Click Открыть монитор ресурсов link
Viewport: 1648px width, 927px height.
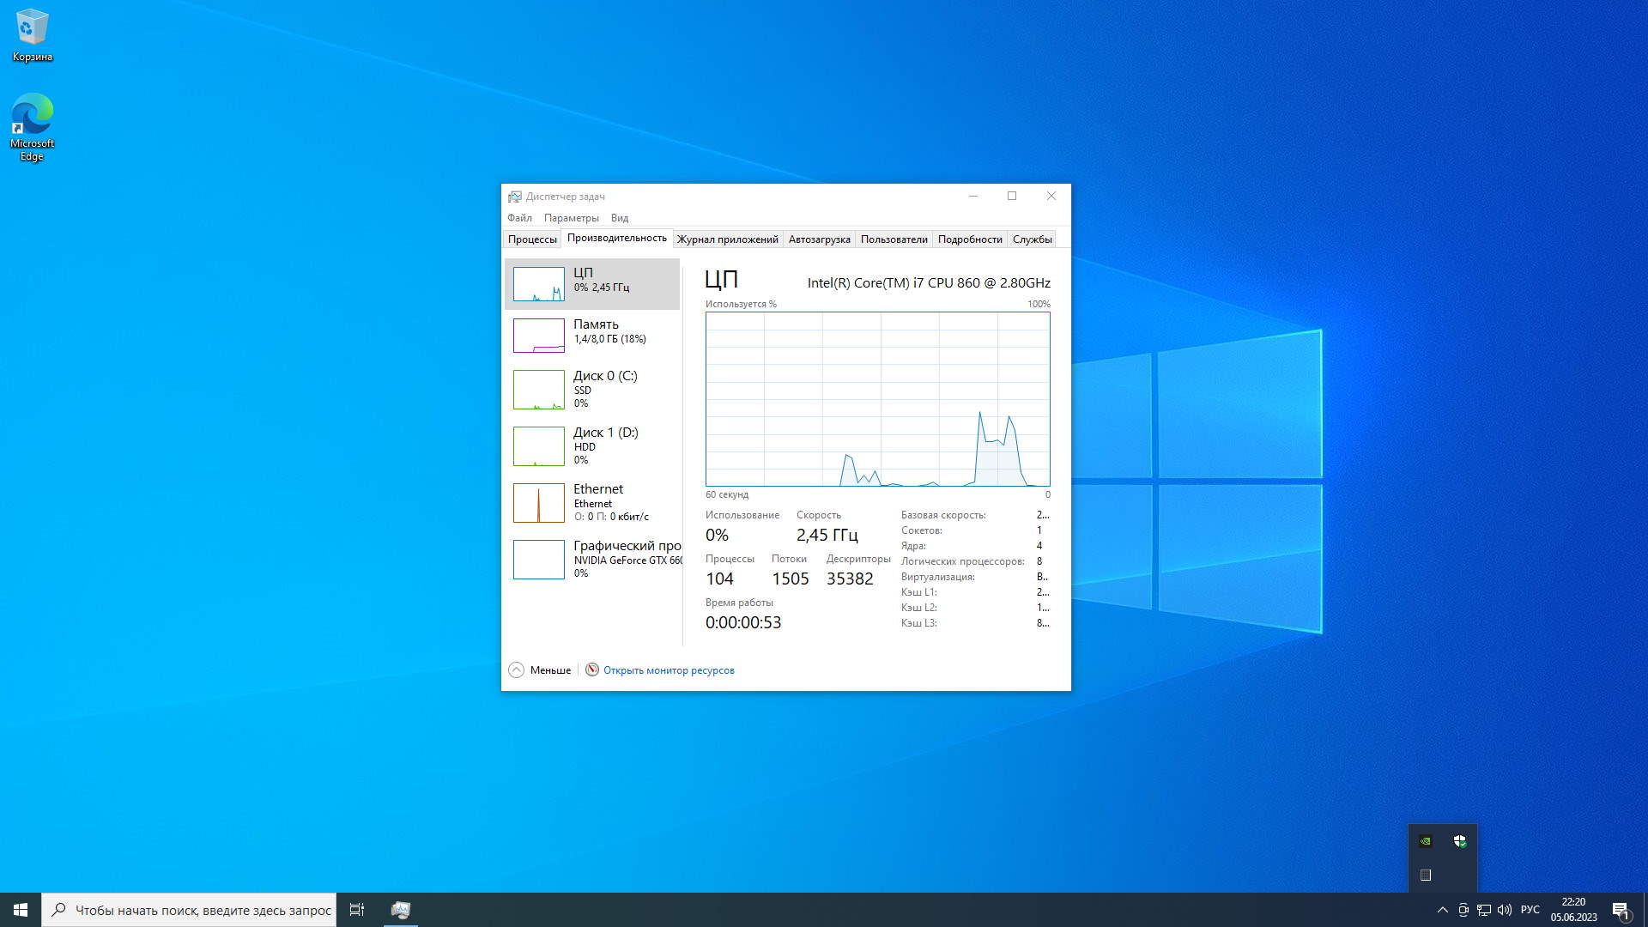coord(669,670)
